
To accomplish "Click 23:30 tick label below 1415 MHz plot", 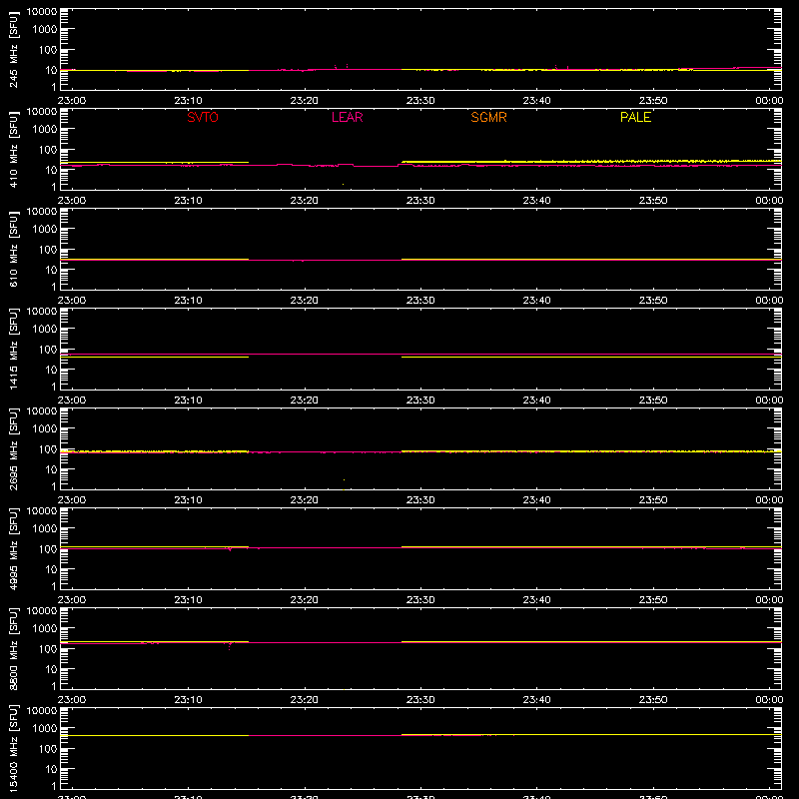I will coord(420,400).
